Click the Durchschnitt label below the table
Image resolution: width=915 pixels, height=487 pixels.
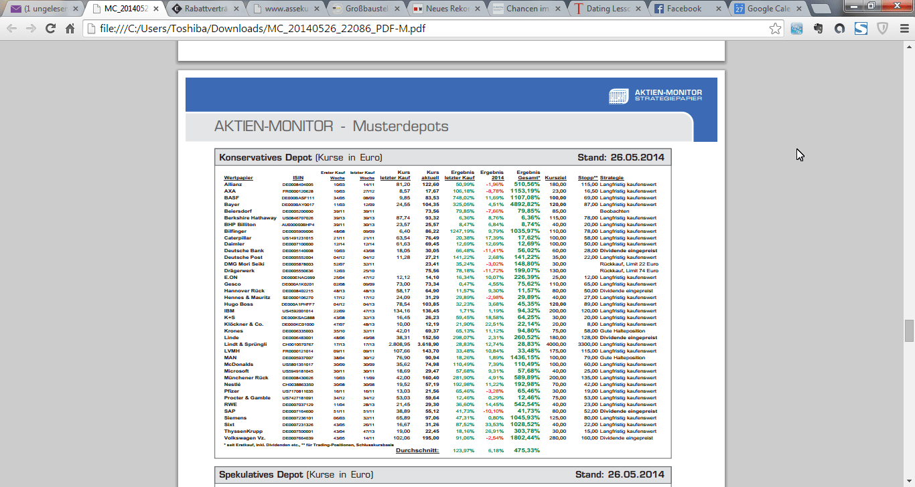pyautogui.click(x=417, y=451)
